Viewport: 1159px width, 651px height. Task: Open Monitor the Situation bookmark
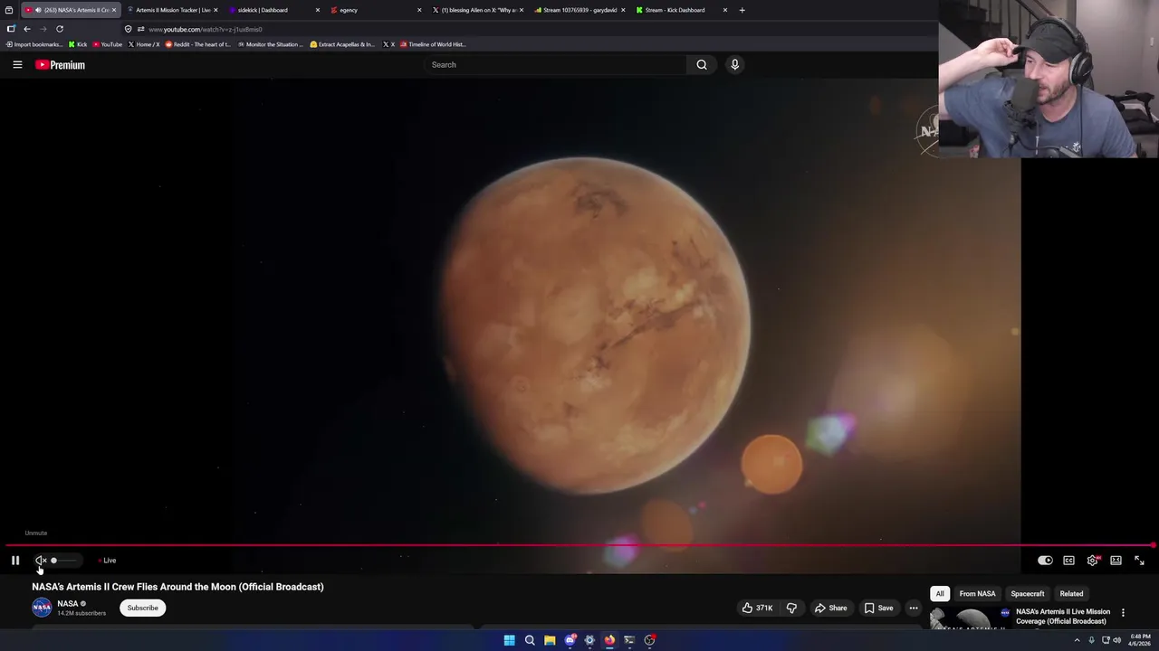(x=271, y=44)
